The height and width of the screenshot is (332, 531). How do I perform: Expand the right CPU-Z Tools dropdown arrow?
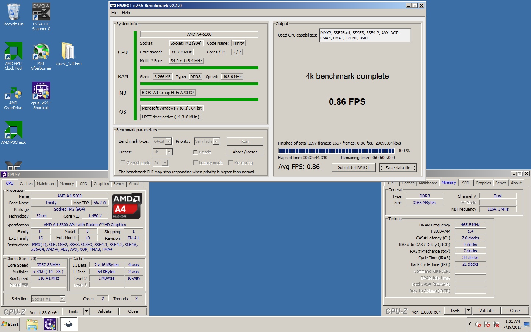click(x=468, y=311)
